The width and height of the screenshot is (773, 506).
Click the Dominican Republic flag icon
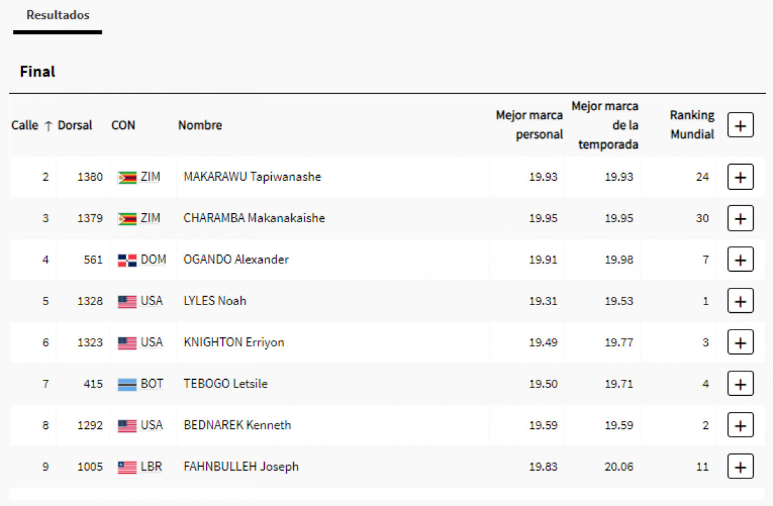point(127,261)
